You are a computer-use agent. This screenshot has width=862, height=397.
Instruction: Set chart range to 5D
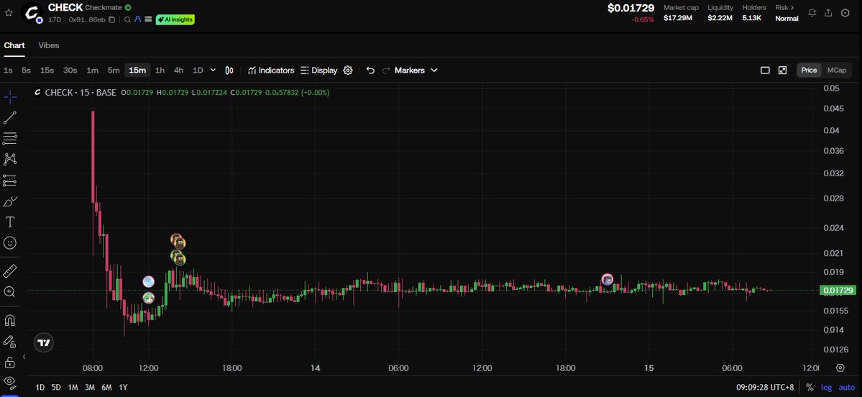tap(56, 387)
